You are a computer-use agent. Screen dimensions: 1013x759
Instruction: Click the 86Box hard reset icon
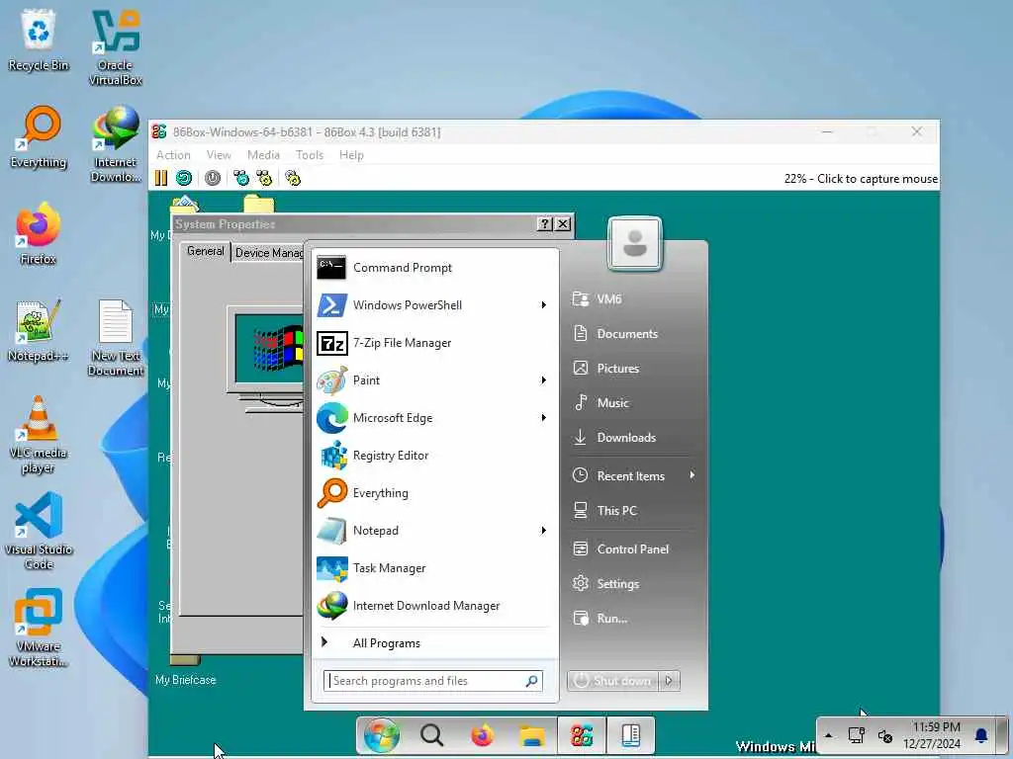[x=184, y=178]
